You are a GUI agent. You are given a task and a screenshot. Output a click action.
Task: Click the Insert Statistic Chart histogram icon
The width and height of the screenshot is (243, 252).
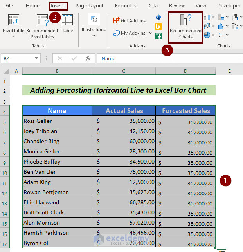tap(221, 26)
